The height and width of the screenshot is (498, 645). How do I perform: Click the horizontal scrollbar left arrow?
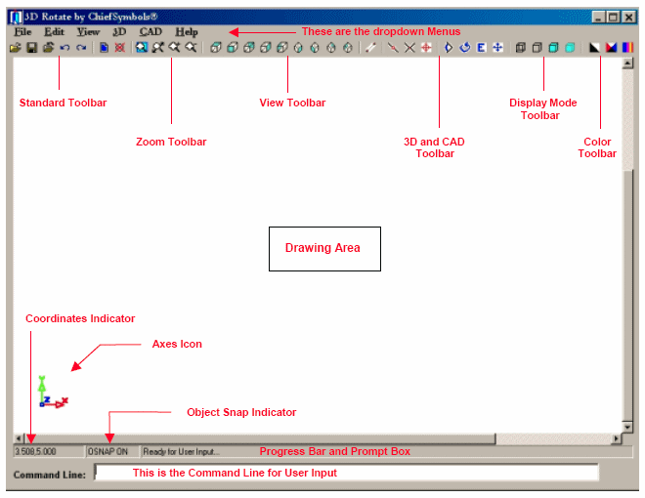19,438
